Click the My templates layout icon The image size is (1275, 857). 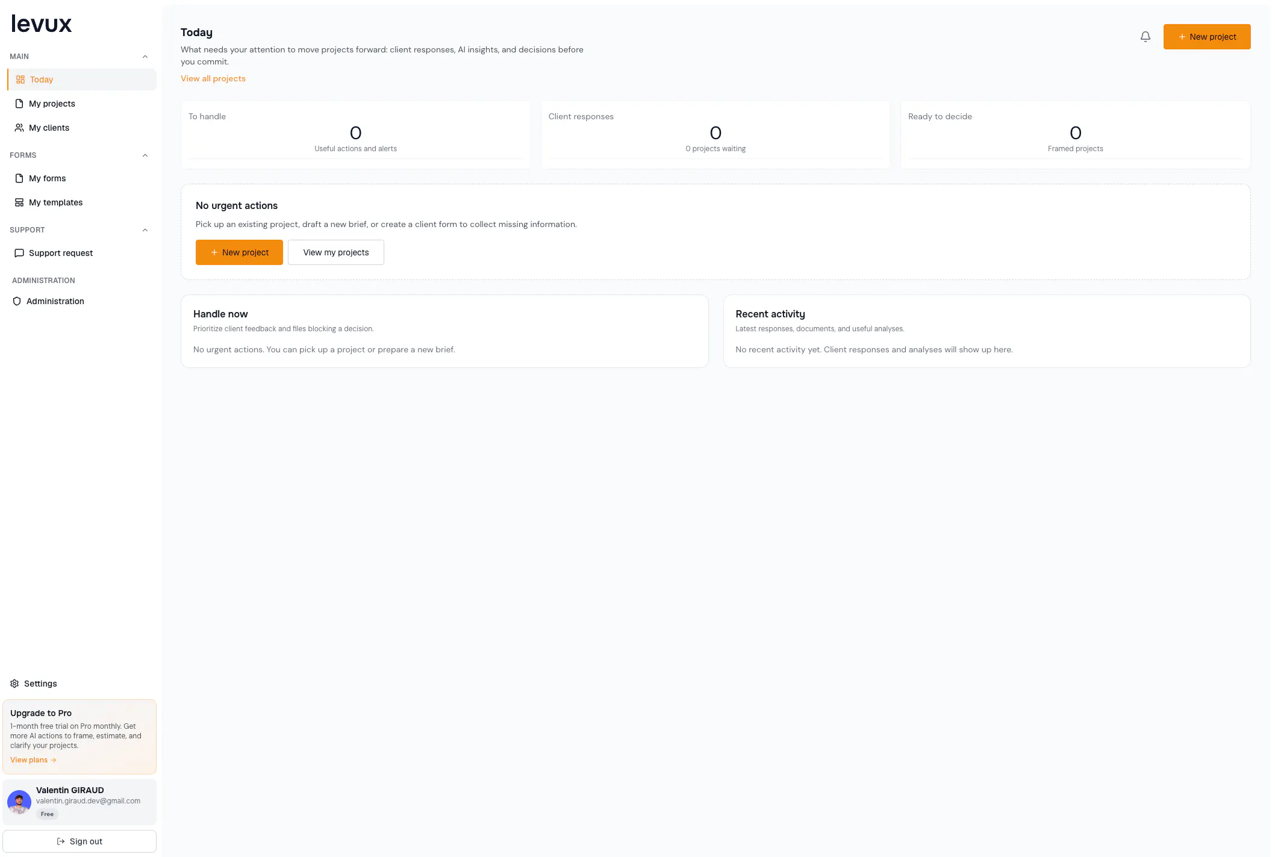point(19,202)
